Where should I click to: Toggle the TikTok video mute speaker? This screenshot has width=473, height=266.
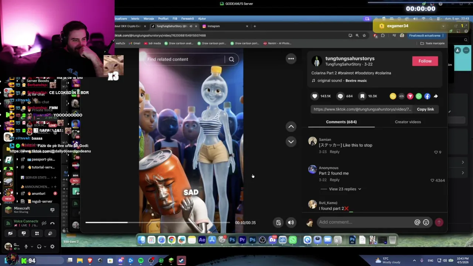click(x=291, y=222)
